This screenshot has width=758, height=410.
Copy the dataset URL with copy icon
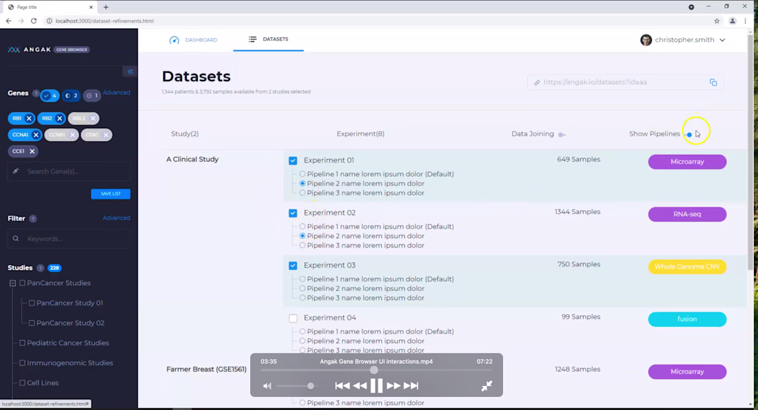click(x=713, y=83)
